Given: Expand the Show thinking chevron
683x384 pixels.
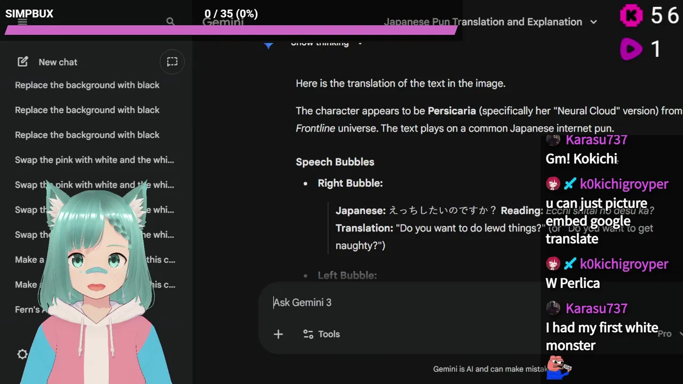Looking at the screenshot, I should [x=360, y=43].
